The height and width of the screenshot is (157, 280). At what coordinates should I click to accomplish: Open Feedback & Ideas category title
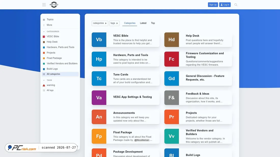click(198, 94)
